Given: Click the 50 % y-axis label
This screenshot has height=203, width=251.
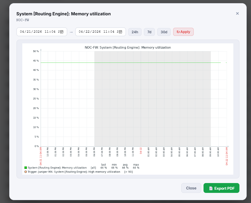Looking at the screenshot, I should pos(36,51).
